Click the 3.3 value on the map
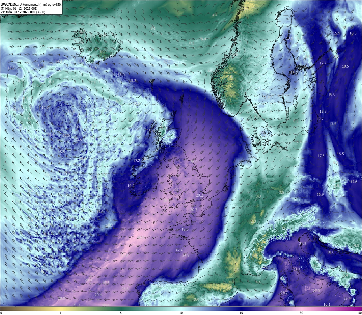 point(258,196)
